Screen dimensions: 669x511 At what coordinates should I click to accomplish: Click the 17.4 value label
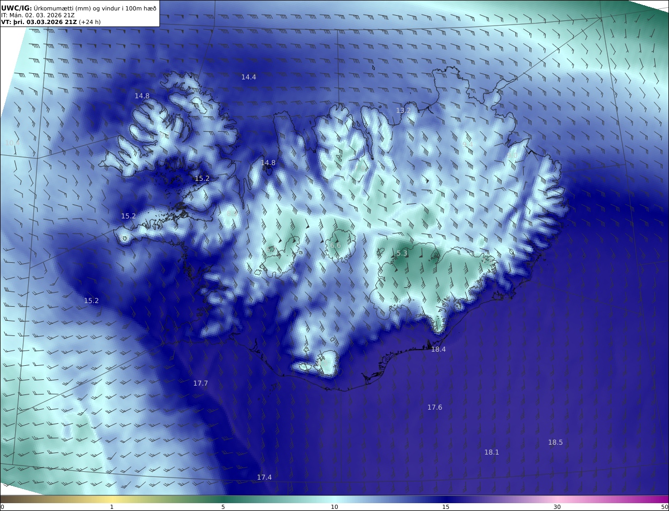(x=264, y=478)
